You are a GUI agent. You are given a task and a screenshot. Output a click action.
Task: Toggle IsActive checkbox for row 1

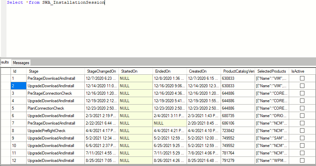tap(302, 78)
